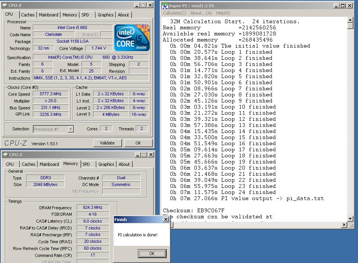Click the memory Size value '2048 MBytes'

pos(45,184)
